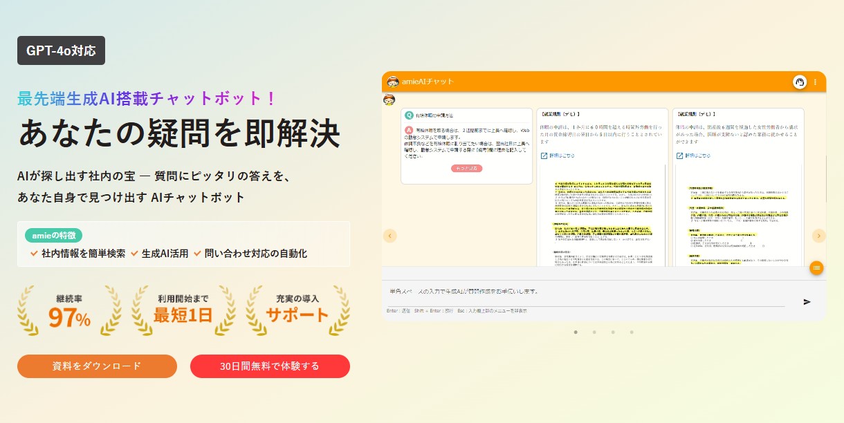Click the send arrow icon in chat
844x423 pixels.
(807, 301)
